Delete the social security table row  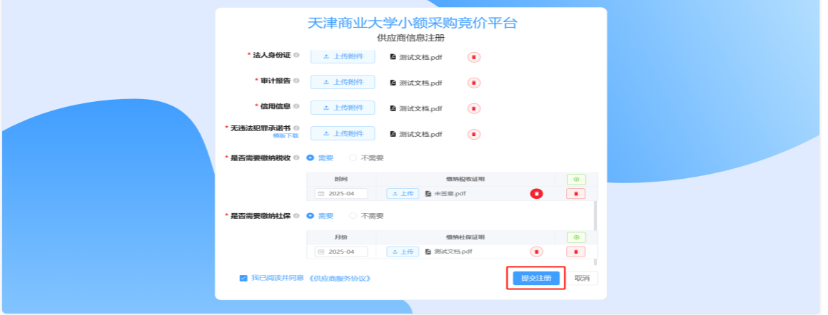pos(576,252)
